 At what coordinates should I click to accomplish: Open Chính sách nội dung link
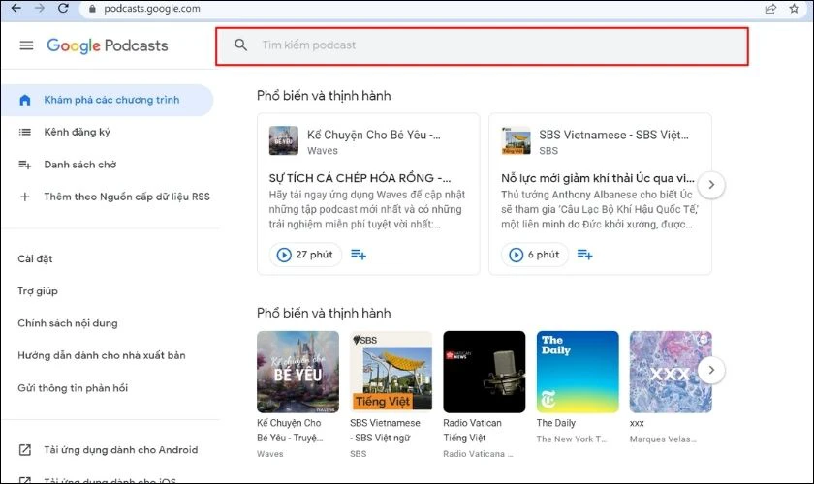(68, 323)
